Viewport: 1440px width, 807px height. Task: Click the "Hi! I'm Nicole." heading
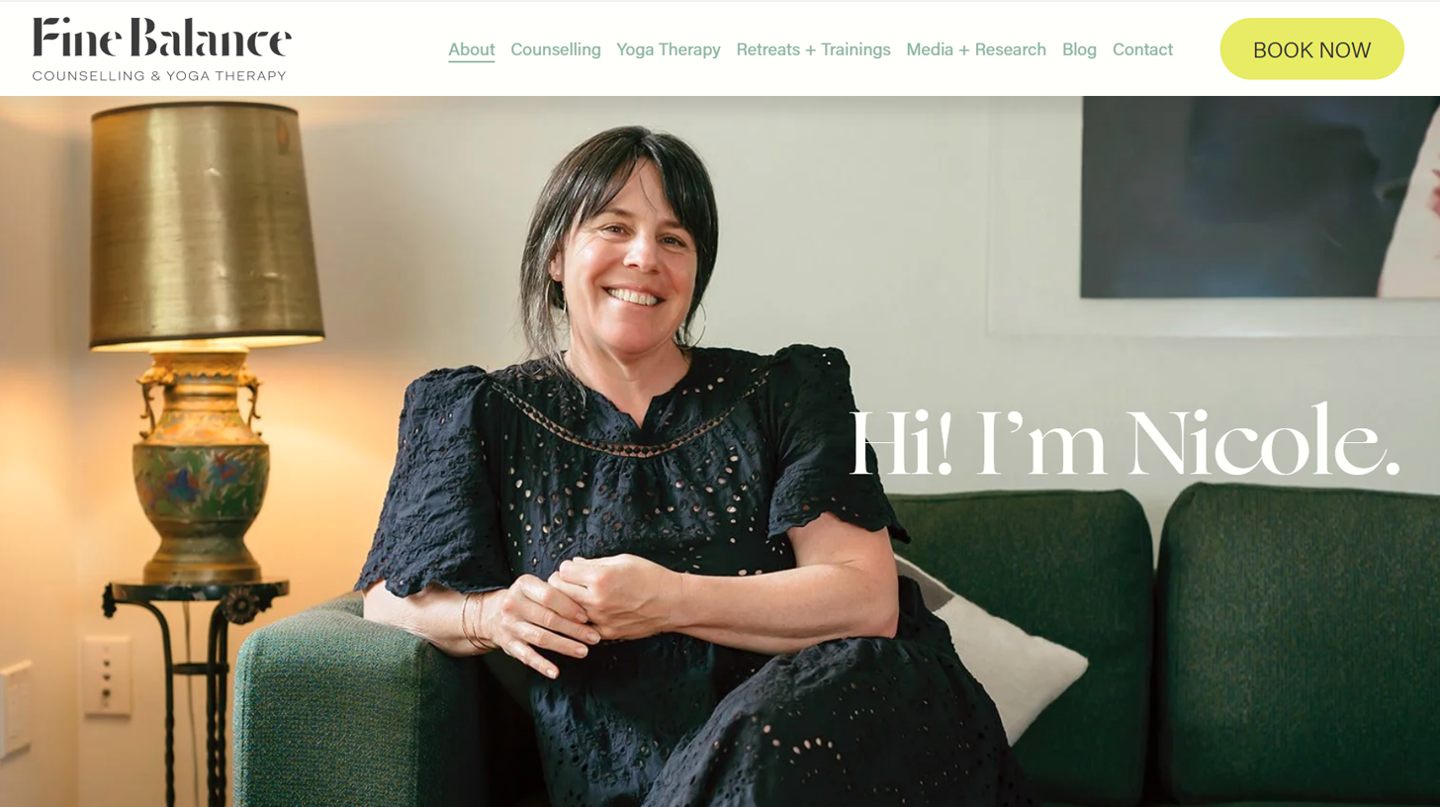click(x=1125, y=441)
